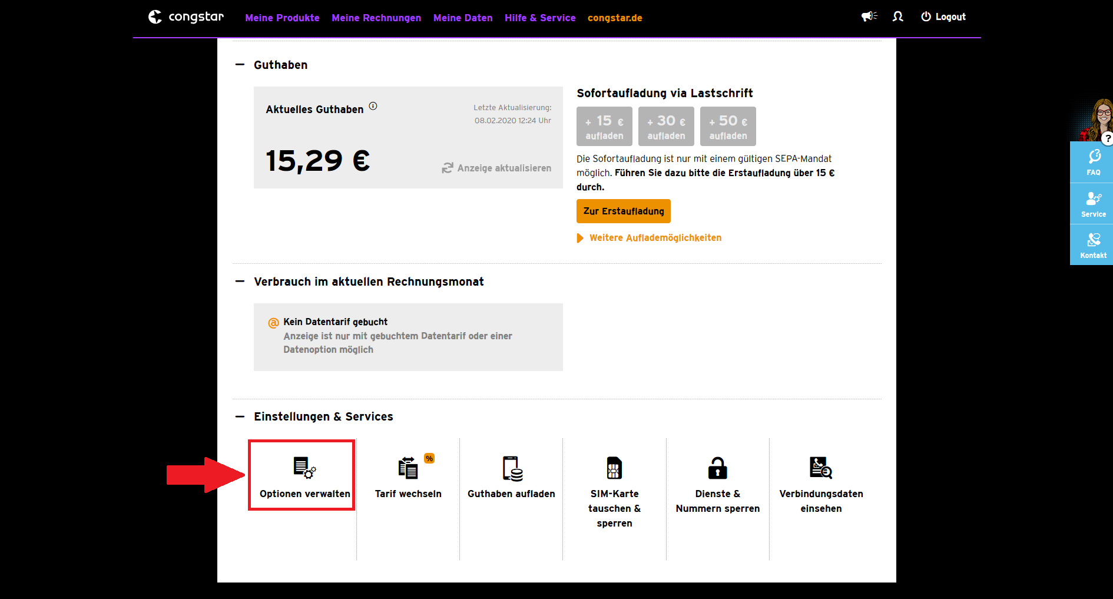Collapse Verbrauch im aktuellen Rechnungsmonat section
The height and width of the screenshot is (599, 1113).
(x=240, y=282)
